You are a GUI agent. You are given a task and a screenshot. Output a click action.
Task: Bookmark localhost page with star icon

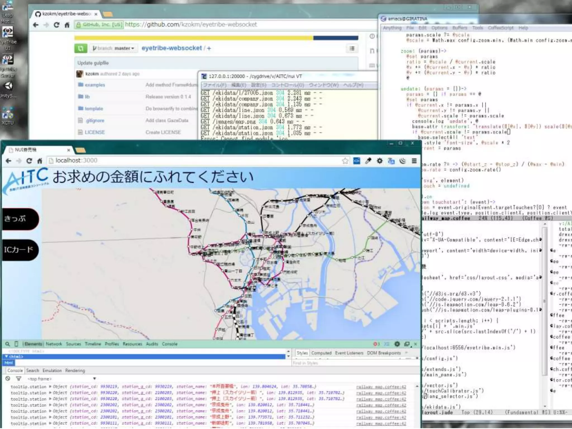click(x=345, y=161)
